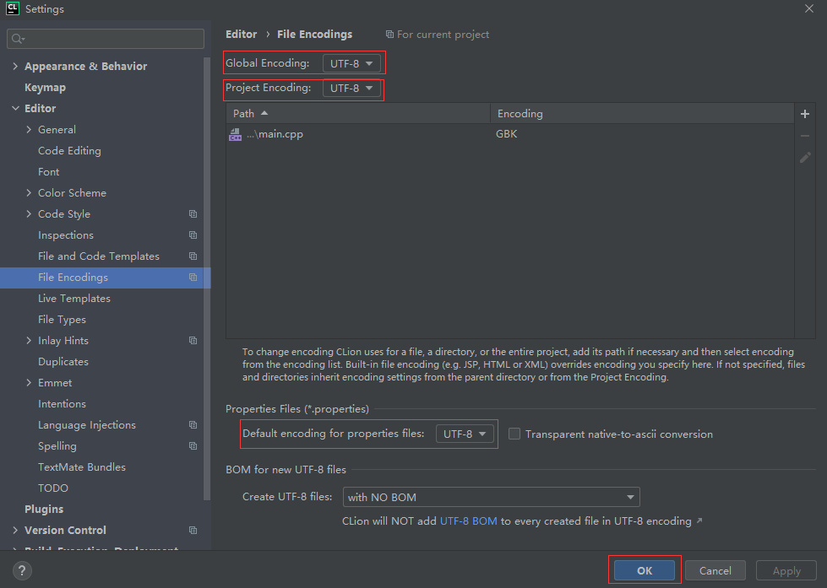This screenshot has height=588, width=827.
Task: Click the Encoding column header
Action: click(x=642, y=113)
